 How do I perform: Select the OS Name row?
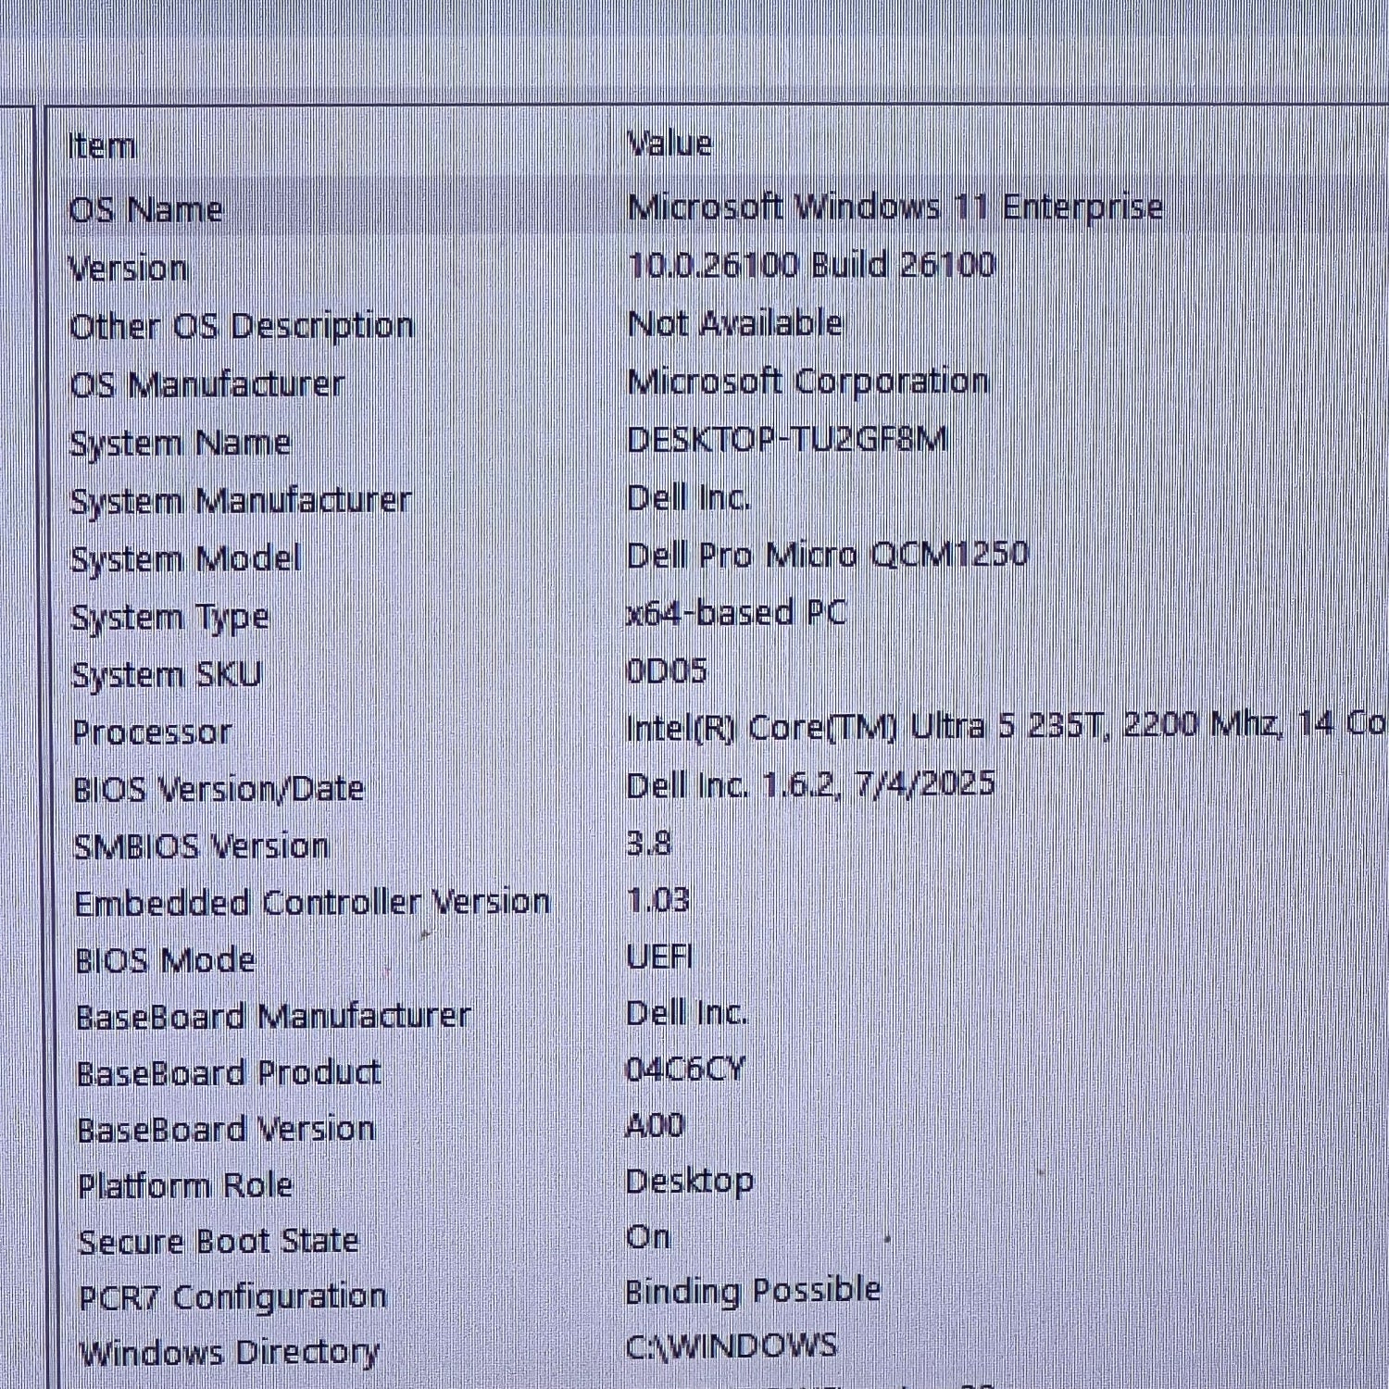pos(146,209)
